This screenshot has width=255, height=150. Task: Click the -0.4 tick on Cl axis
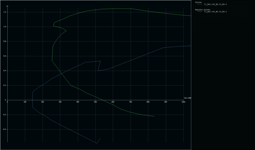point(4,129)
